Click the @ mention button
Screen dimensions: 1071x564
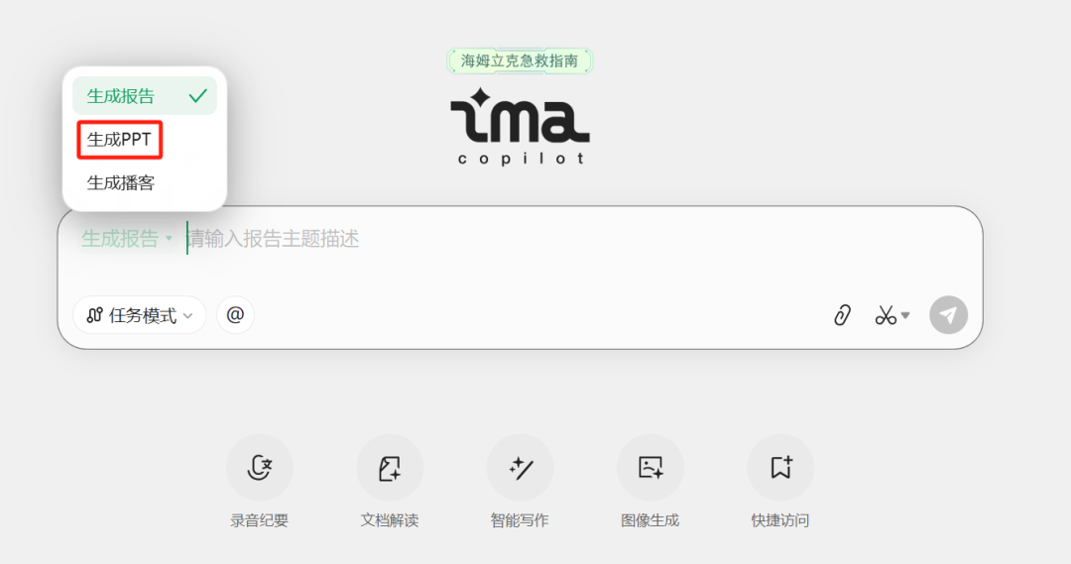point(235,315)
